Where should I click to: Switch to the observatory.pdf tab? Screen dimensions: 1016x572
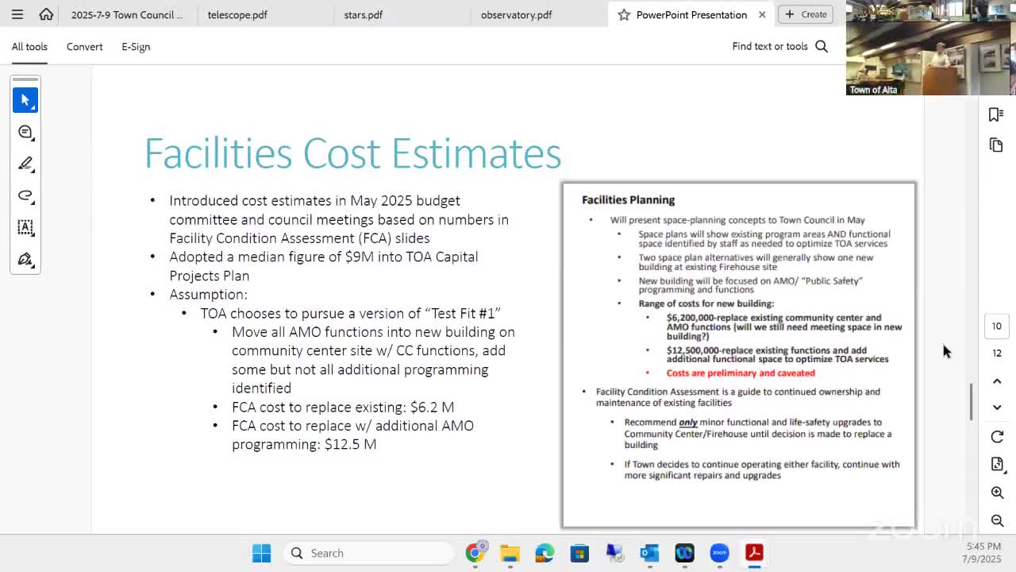pyautogui.click(x=516, y=14)
